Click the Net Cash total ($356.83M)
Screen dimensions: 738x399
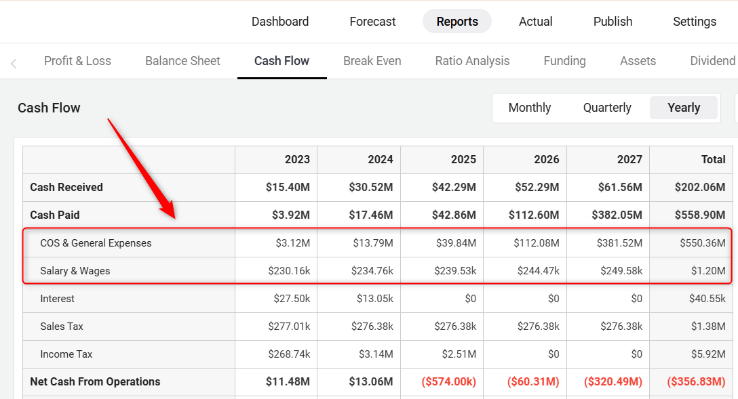[696, 381]
